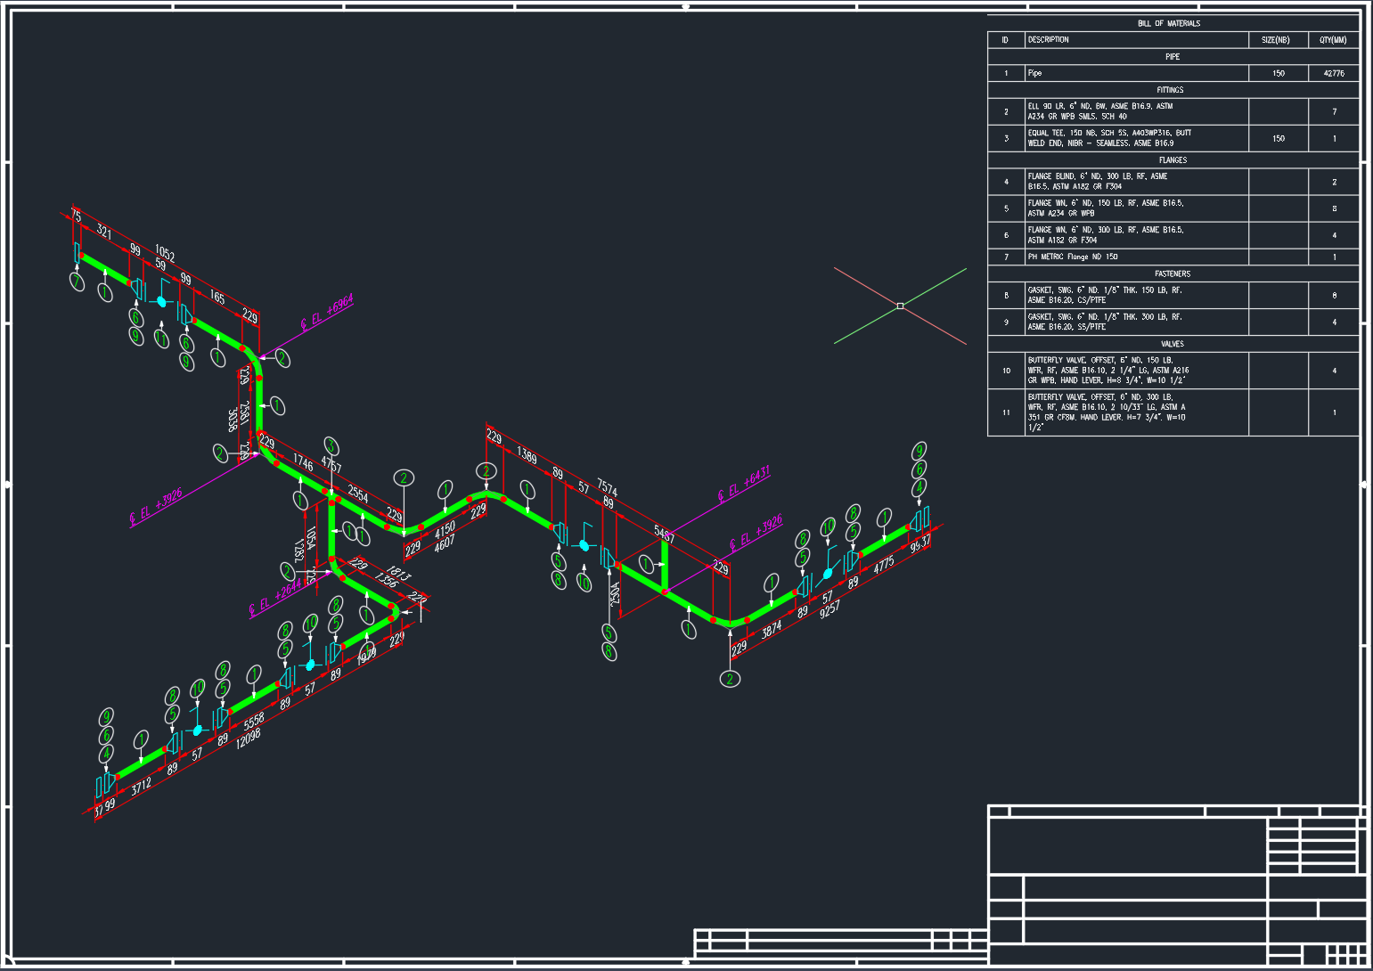Click the item balloon numbered 11

coord(161,339)
